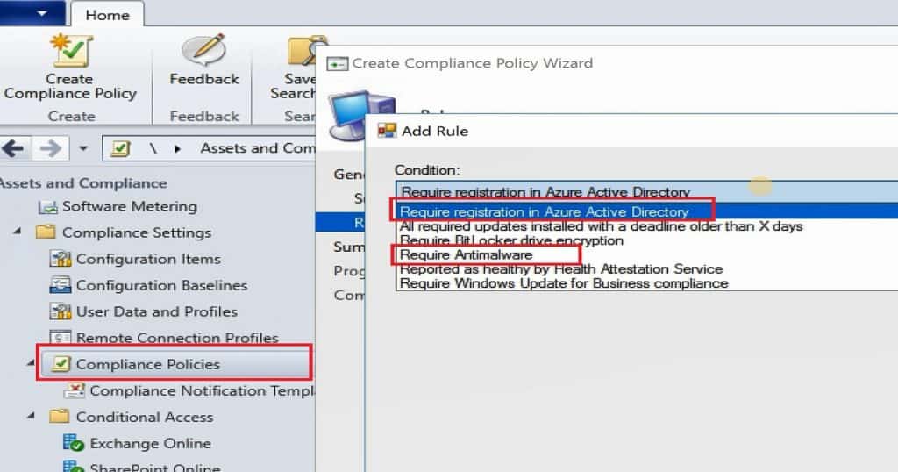
Task: Select User Data and Profiles node
Action: (157, 311)
